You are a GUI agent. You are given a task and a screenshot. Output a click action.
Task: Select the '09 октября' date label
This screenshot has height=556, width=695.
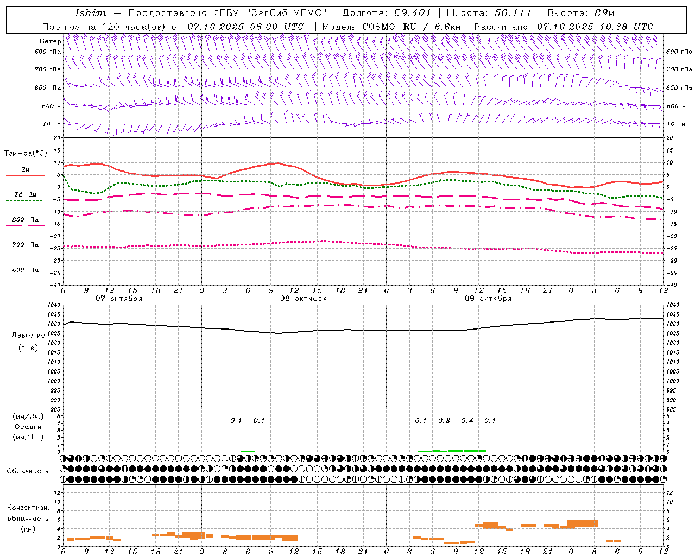[488, 298]
